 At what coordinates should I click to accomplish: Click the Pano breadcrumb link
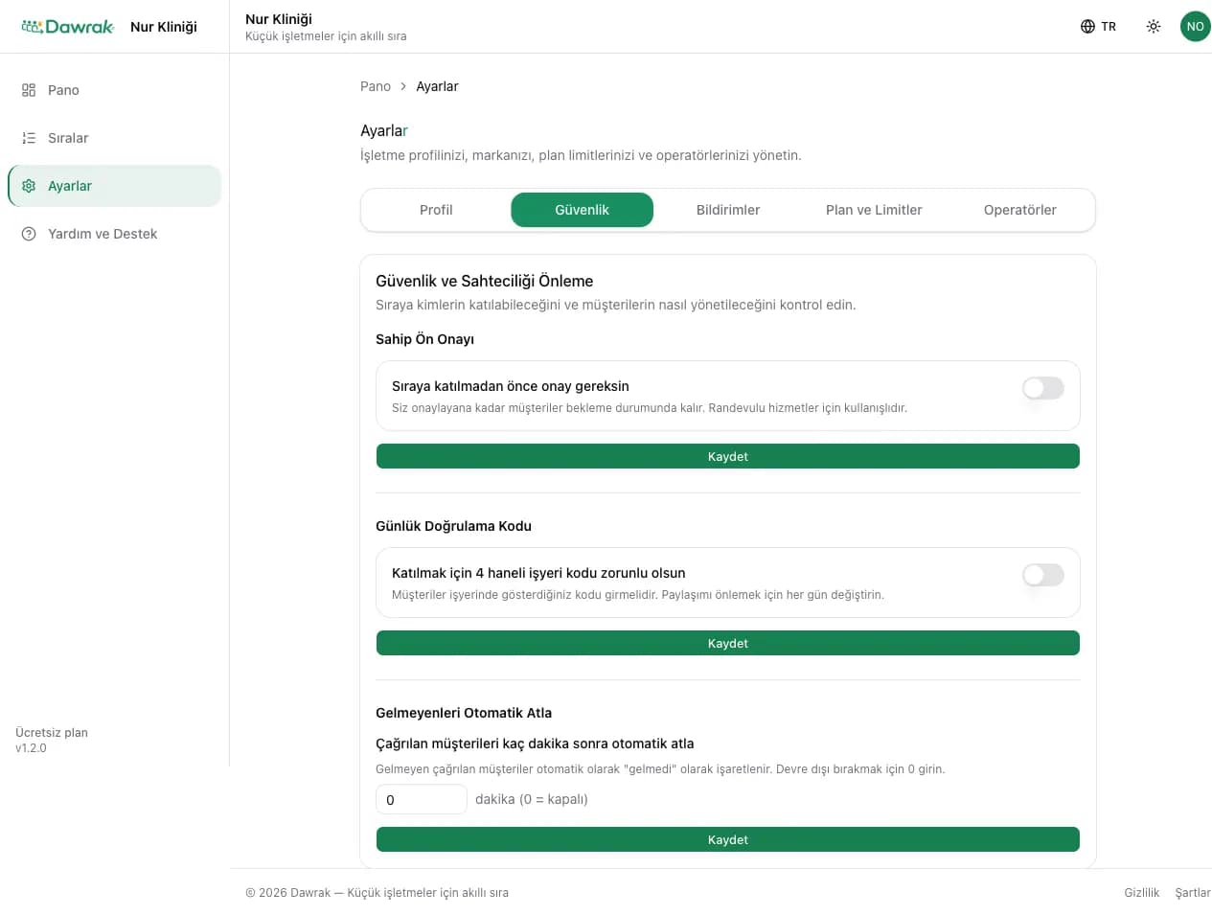[x=376, y=86]
